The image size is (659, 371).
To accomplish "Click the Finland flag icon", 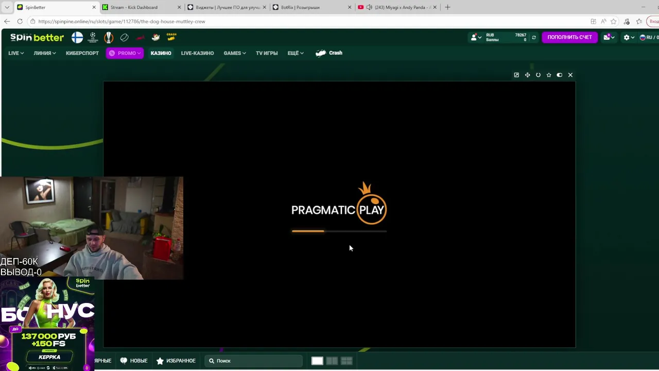I will (77, 38).
